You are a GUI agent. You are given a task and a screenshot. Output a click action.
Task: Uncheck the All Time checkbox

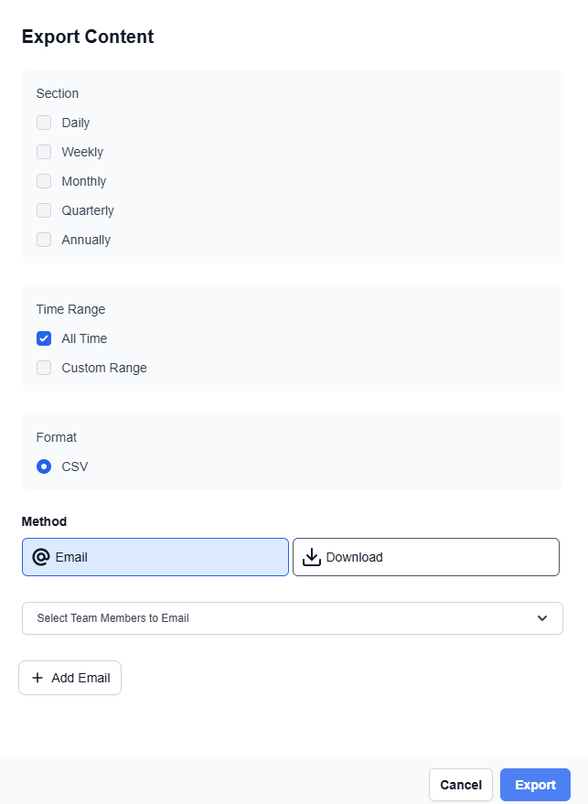(x=44, y=338)
